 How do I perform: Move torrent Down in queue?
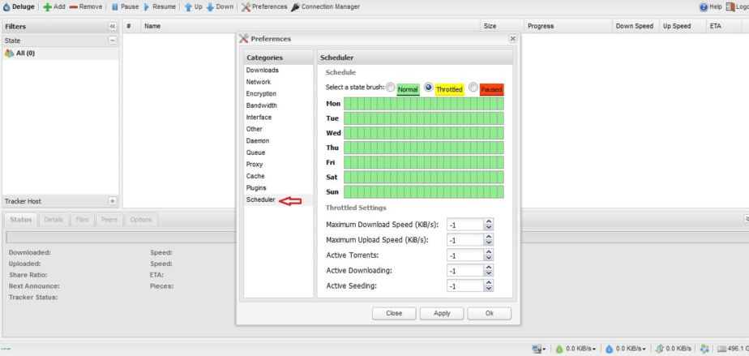pos(211,6)
